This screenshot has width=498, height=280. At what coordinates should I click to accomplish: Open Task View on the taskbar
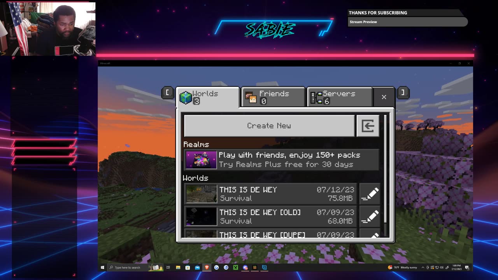tap(168, 268)
